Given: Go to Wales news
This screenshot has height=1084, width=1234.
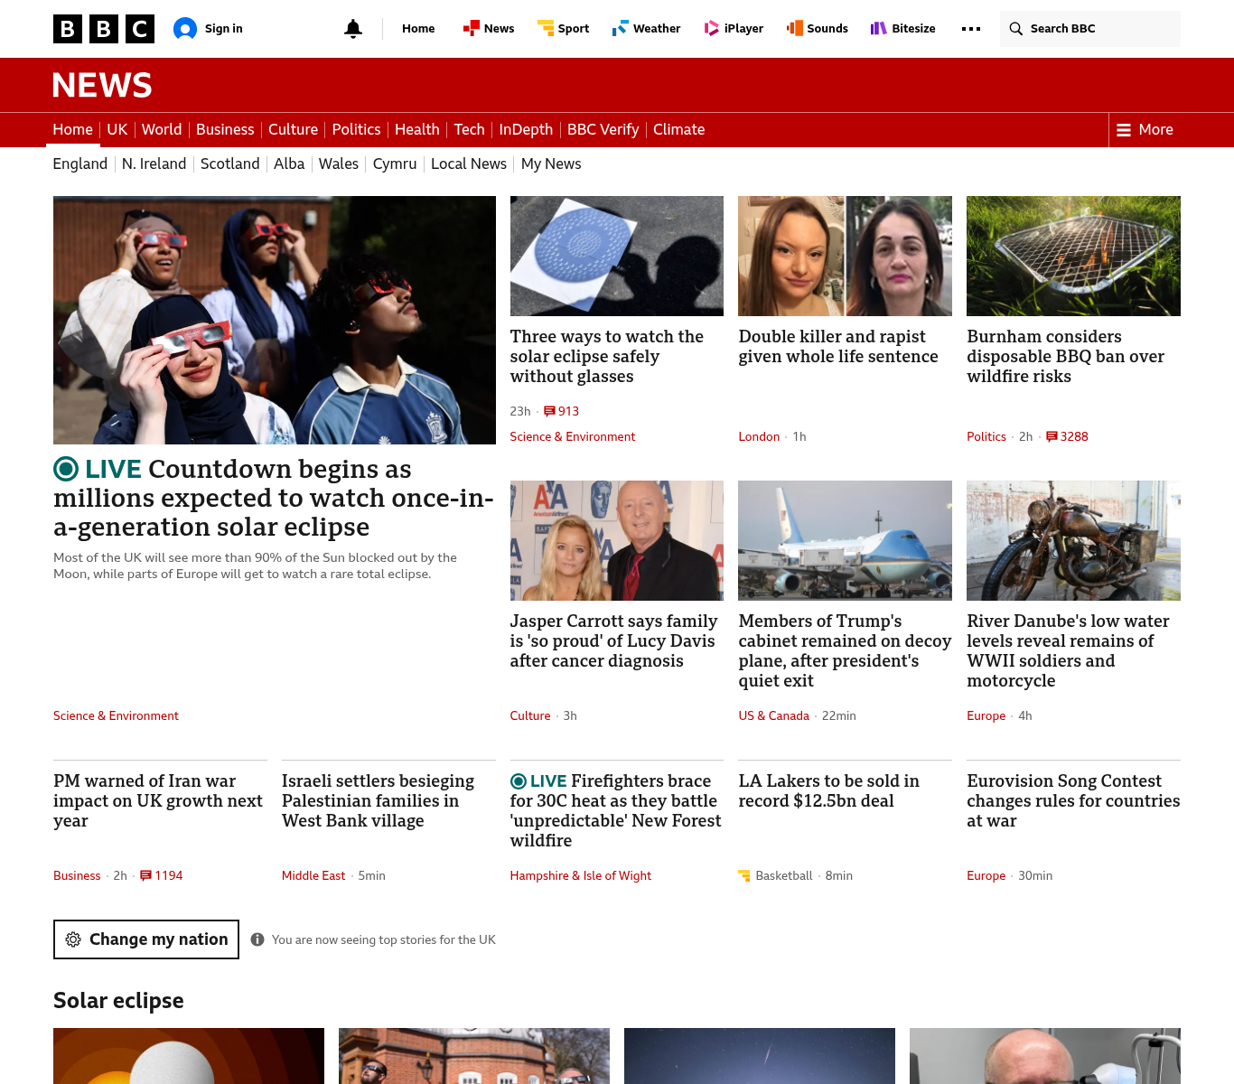Looking at the screenshot, I should (339, 164).
